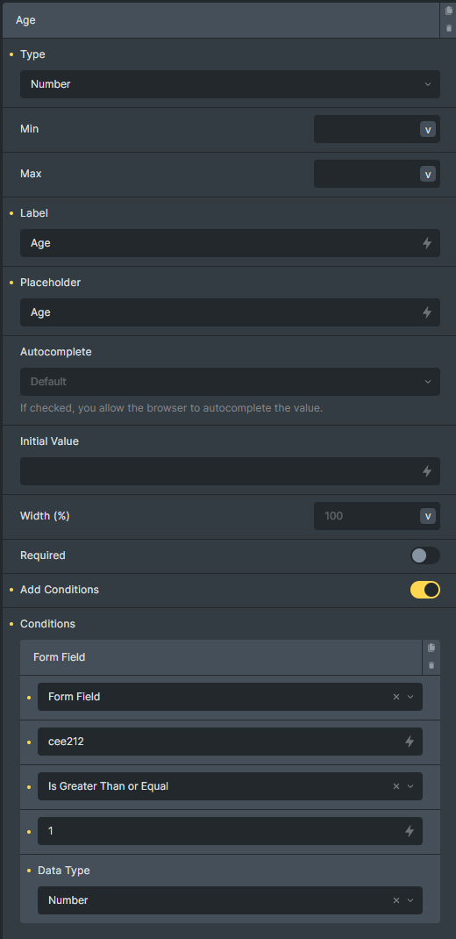Turn off Add Conditions switch

pos(425,590)
